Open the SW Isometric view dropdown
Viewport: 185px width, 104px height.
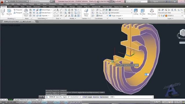121,13
